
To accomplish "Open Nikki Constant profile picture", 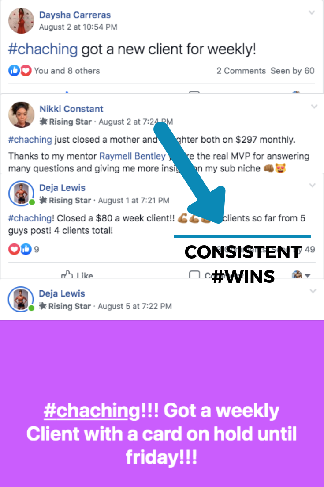I will pyautogui.click(x=21, y=114).
